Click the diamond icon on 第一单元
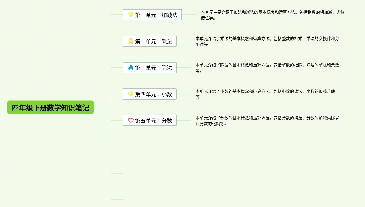The image size is (365, 207). point(131,15)
